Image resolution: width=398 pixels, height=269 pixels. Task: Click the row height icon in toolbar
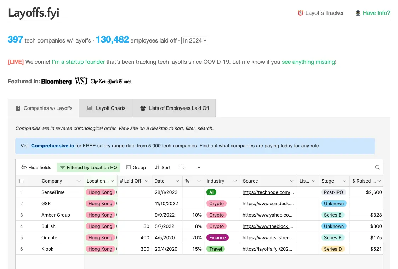coord(182,167)
